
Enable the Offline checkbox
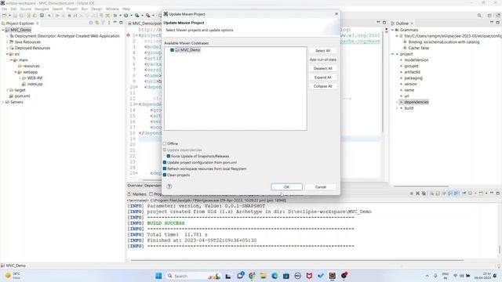pyautogui.click(x=165, y=143)
